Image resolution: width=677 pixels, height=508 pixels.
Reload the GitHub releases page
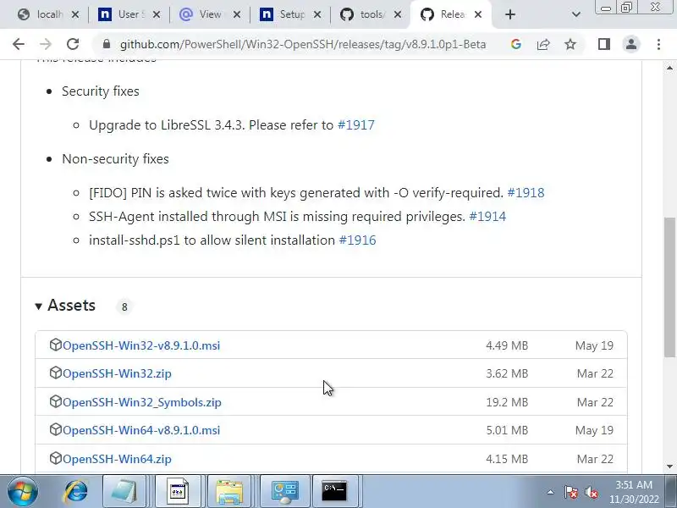click(73, 44)
